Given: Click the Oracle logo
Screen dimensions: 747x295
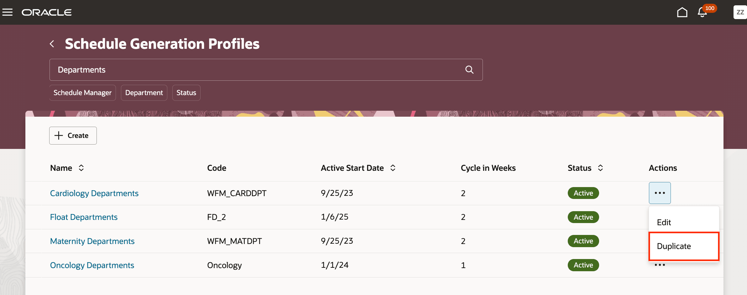Looking at the screenshot, I should (x=46, y=12).
